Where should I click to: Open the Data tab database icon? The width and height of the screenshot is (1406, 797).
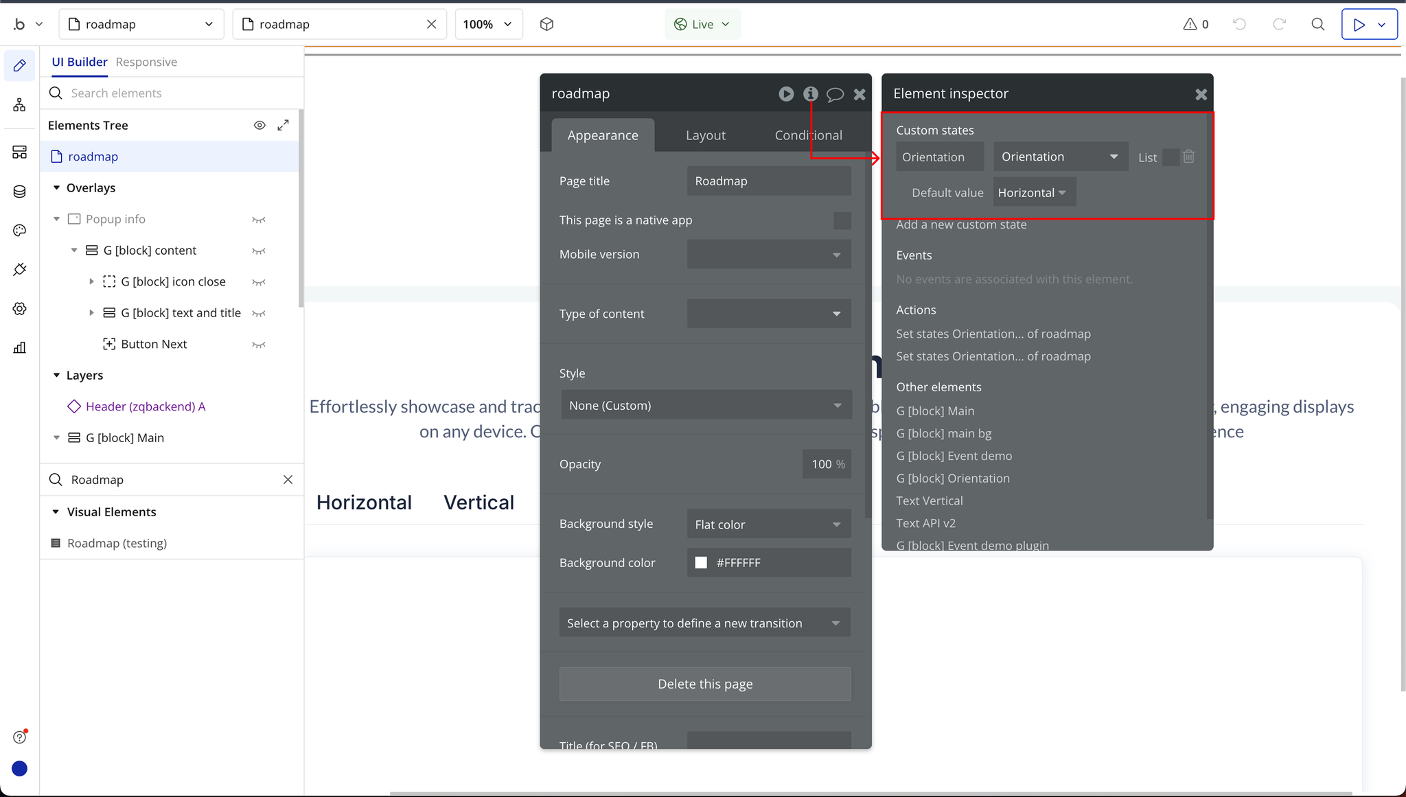(x=19, y=192)
